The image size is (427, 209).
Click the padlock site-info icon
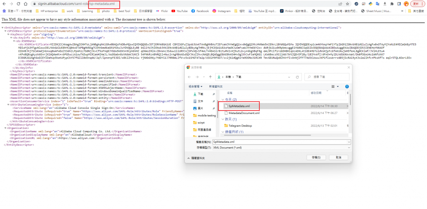34,4
